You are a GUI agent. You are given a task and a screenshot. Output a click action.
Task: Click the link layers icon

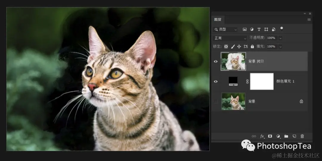254,136
